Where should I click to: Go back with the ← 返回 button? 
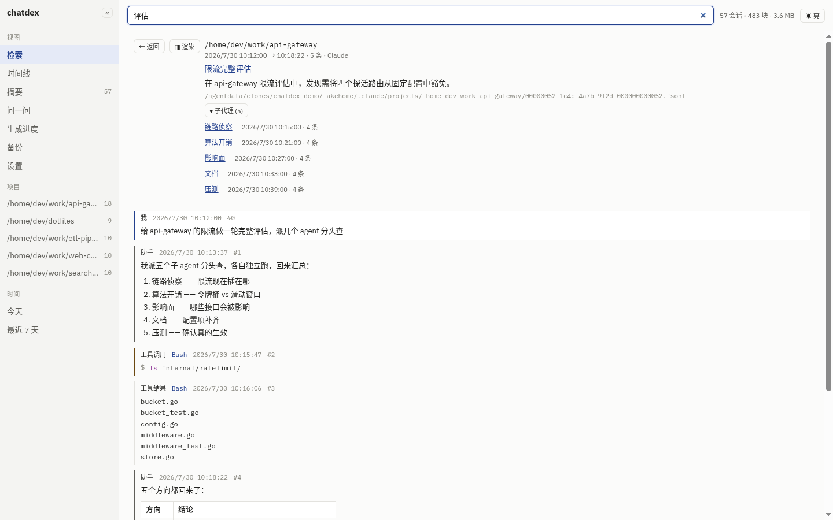click(149, 46)
